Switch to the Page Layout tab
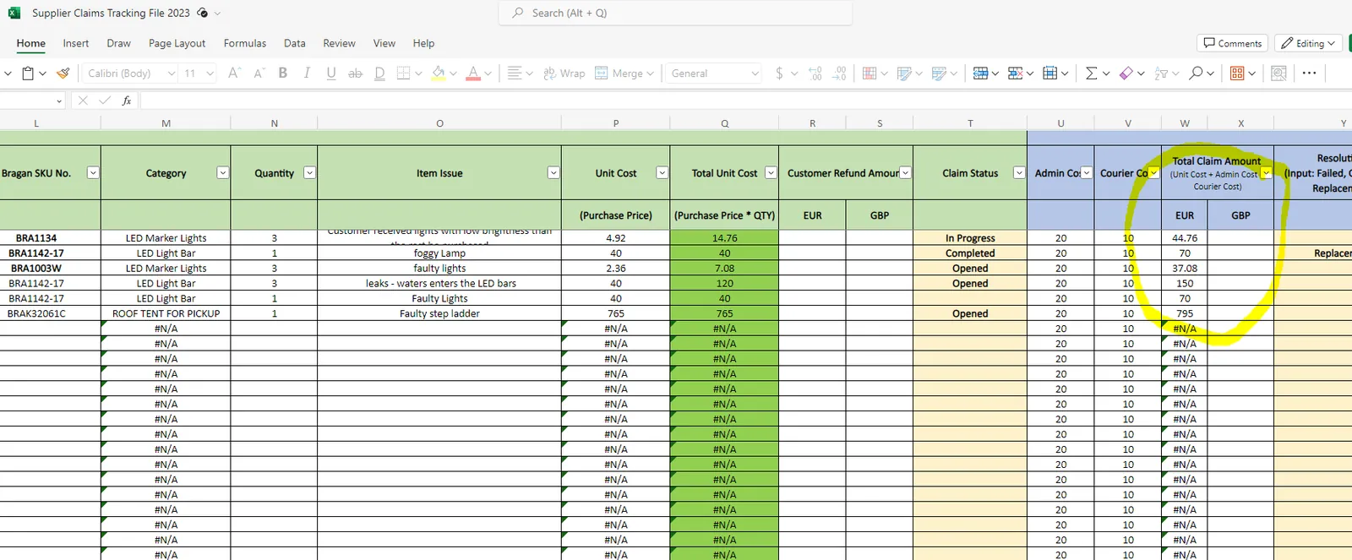Image resolution: width=1352 pixels, height=560 pixels. tap(177, 43)
